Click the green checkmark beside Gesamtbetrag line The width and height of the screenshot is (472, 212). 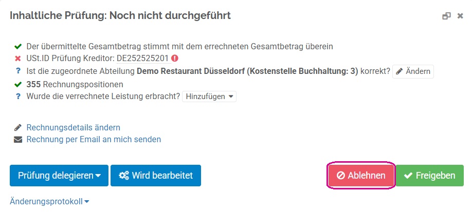pyautogui.click(x=18, y=47)
